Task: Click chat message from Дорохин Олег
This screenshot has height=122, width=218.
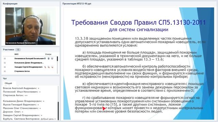Action: pyautogui.click(x=13, y=112)
